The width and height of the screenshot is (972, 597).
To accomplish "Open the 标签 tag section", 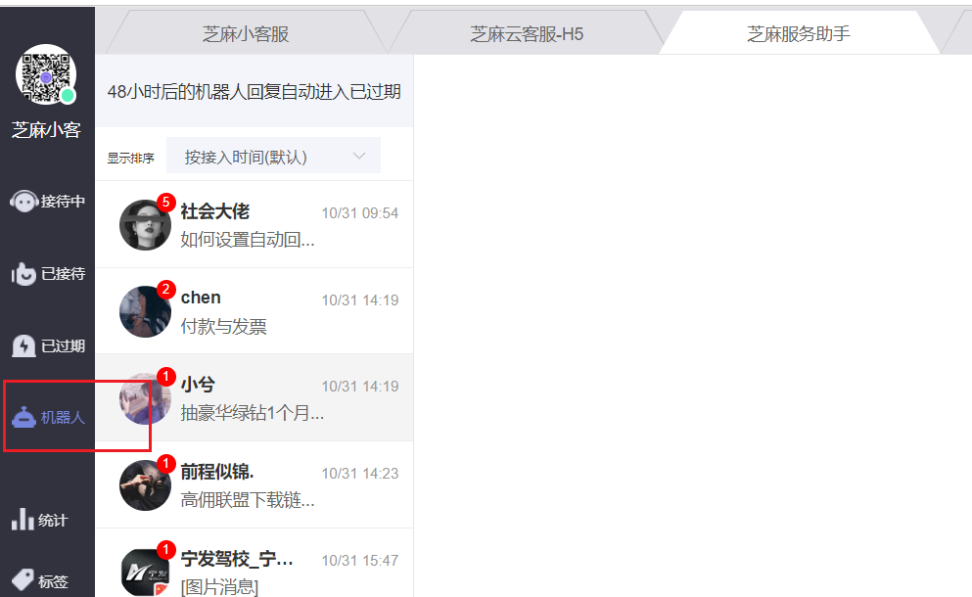I will pyautogui.click(x=40, y=581).
